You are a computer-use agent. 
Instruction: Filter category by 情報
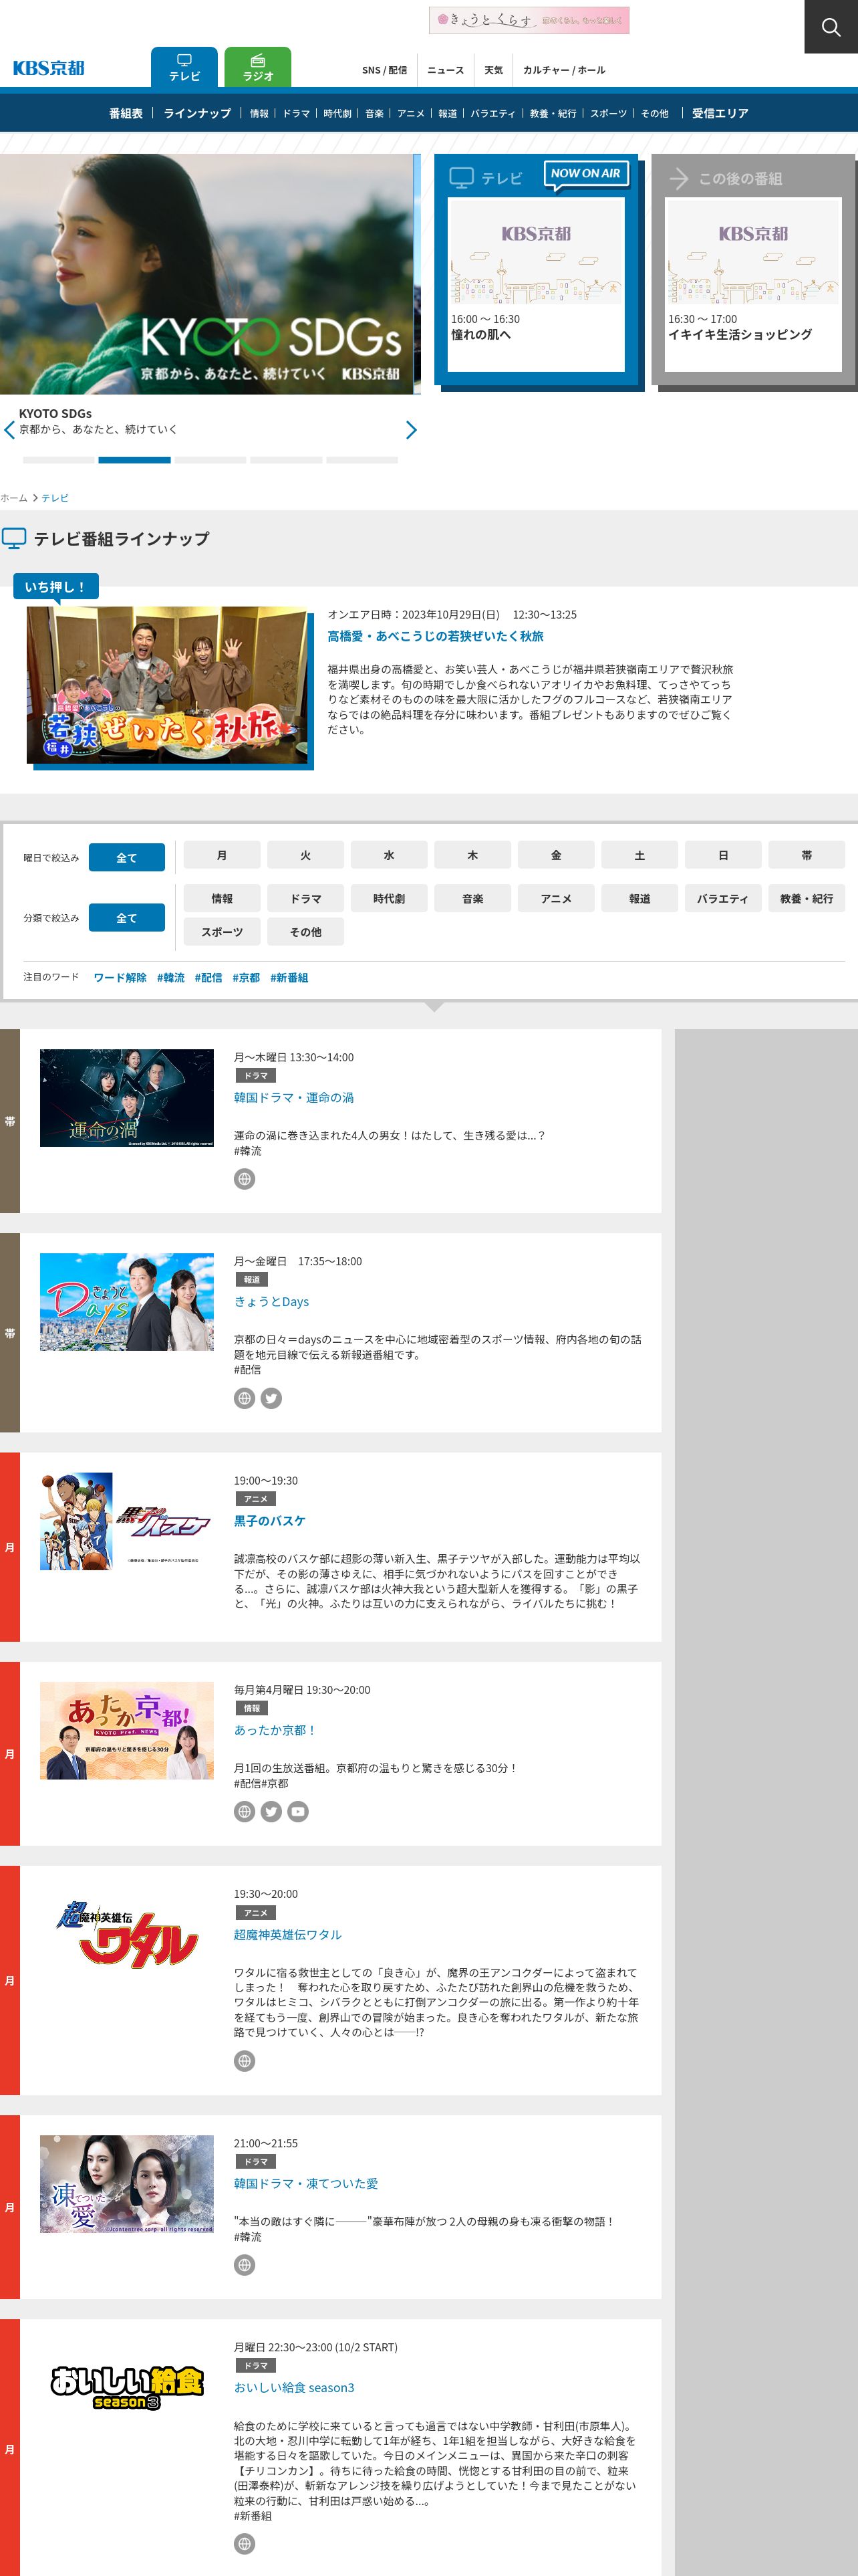click(x=222, y=899)
